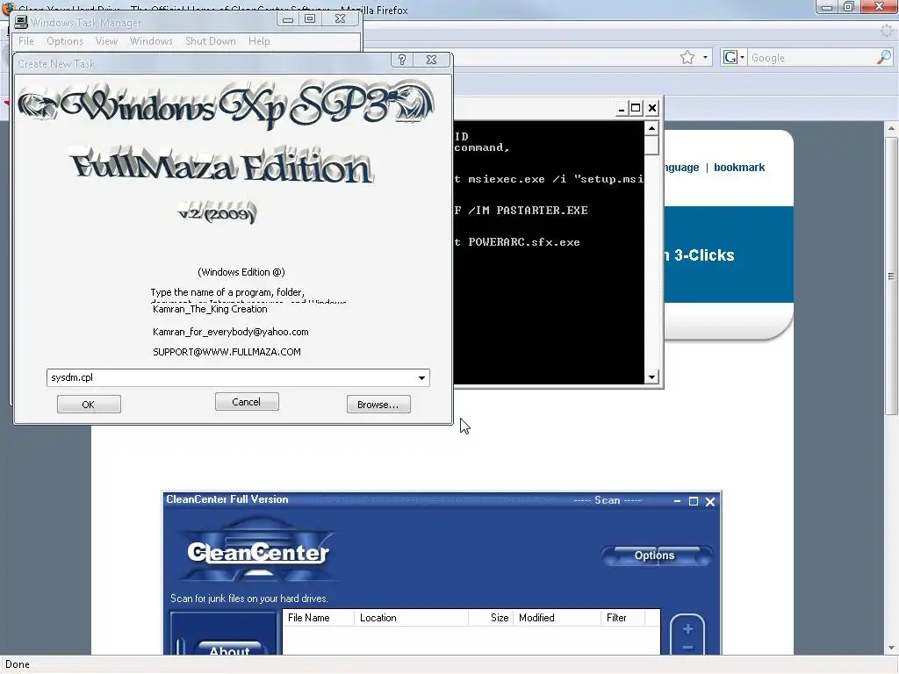Open the bookmark link on the webpage
The width and height of the screenshot is (899, 674).
click(739, 168)
